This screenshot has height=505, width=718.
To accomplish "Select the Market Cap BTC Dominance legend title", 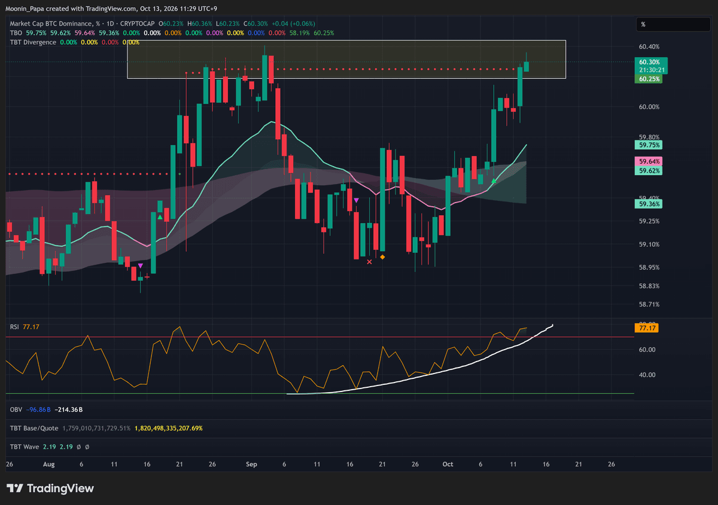I will tap(54, 23).
